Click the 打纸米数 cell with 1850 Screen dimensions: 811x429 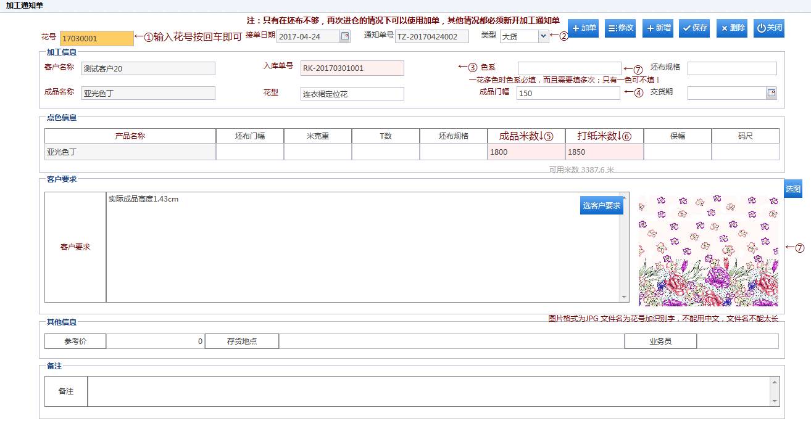click(604, 152)
